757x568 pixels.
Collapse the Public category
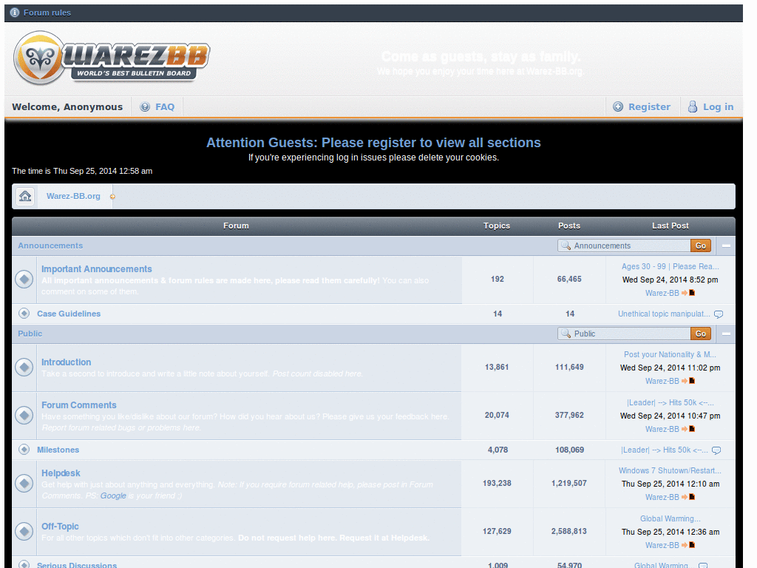point(726,334)
